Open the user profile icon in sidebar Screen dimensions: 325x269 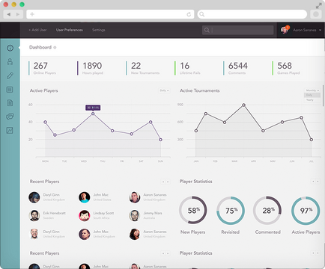click(x=10, y=61)
